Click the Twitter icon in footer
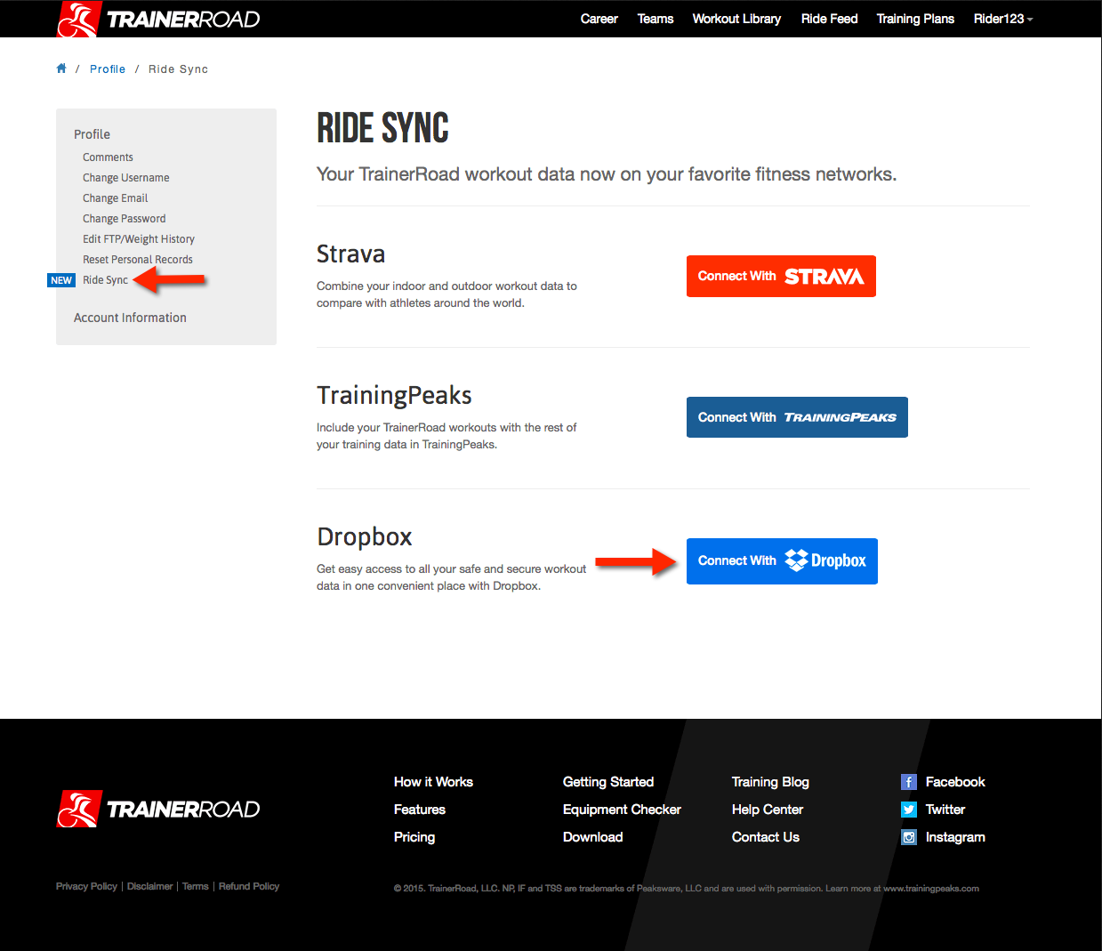The image size is (1102, 951). [x=909, y=810]
